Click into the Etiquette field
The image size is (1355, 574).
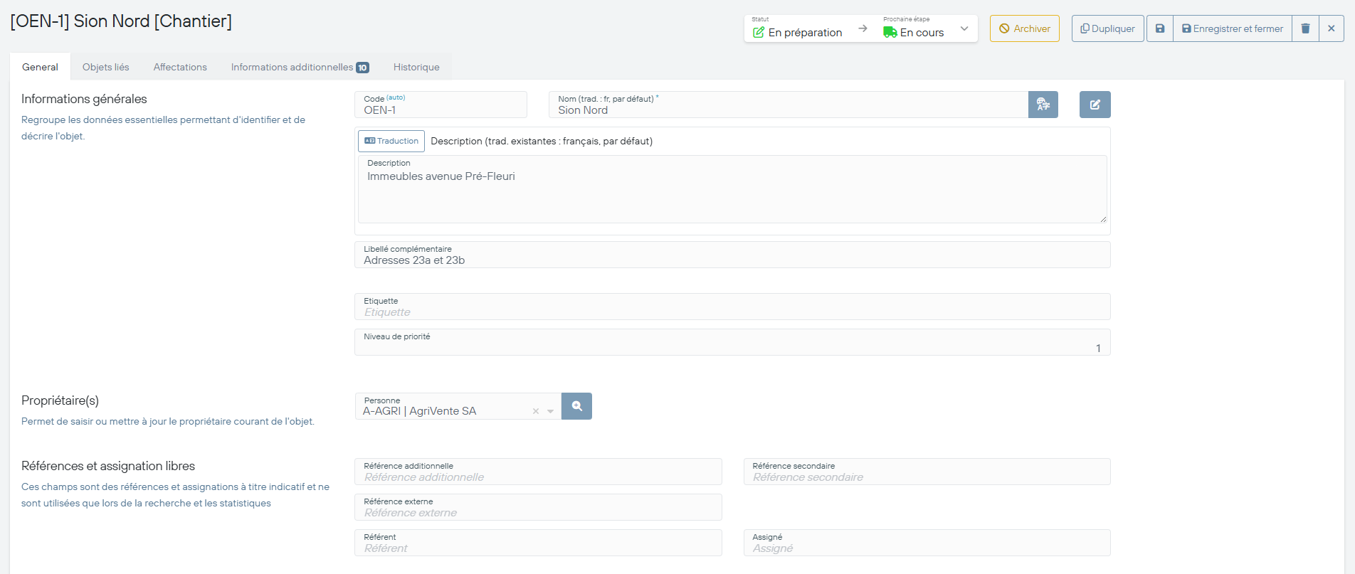[x=732, y=312]
